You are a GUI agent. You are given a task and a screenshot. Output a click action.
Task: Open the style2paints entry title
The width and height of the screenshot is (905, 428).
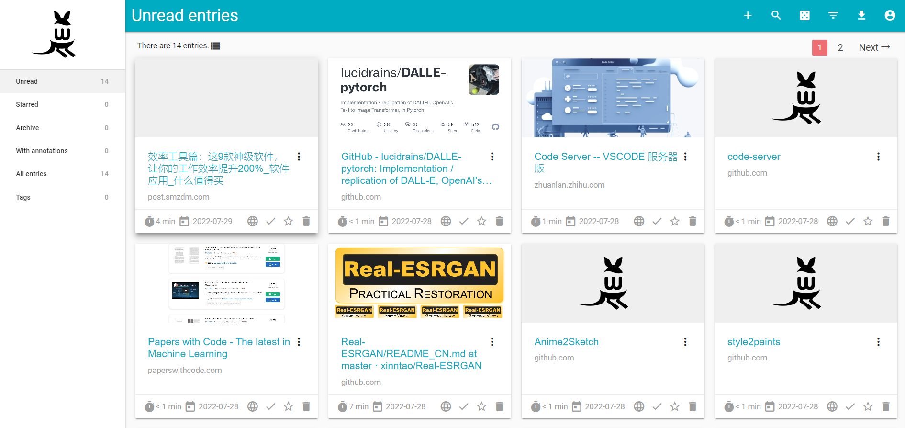[x=754, y=342]
